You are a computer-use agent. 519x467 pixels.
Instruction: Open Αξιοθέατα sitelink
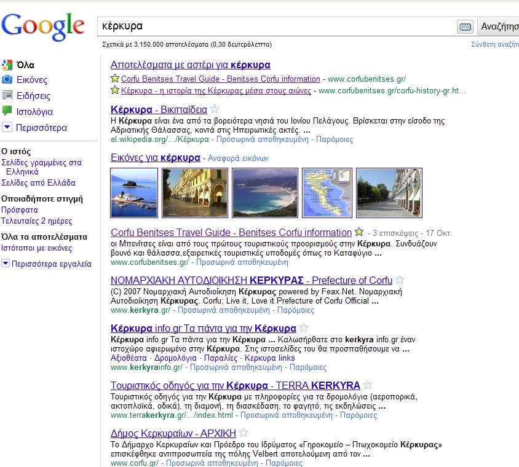(x=129, y=358)
